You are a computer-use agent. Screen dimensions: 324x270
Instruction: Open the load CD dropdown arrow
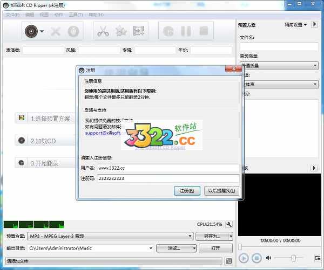click(x=42, y=31)
